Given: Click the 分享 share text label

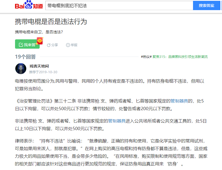Looking at the screenshot, I should click(x=54, y=45).
